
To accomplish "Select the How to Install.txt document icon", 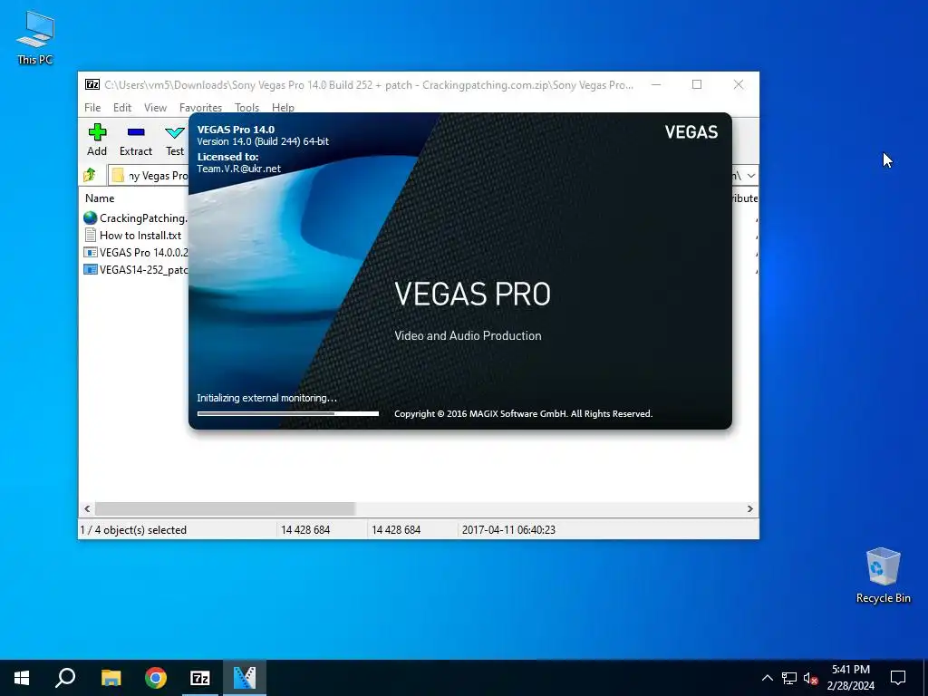I will 90,235.
